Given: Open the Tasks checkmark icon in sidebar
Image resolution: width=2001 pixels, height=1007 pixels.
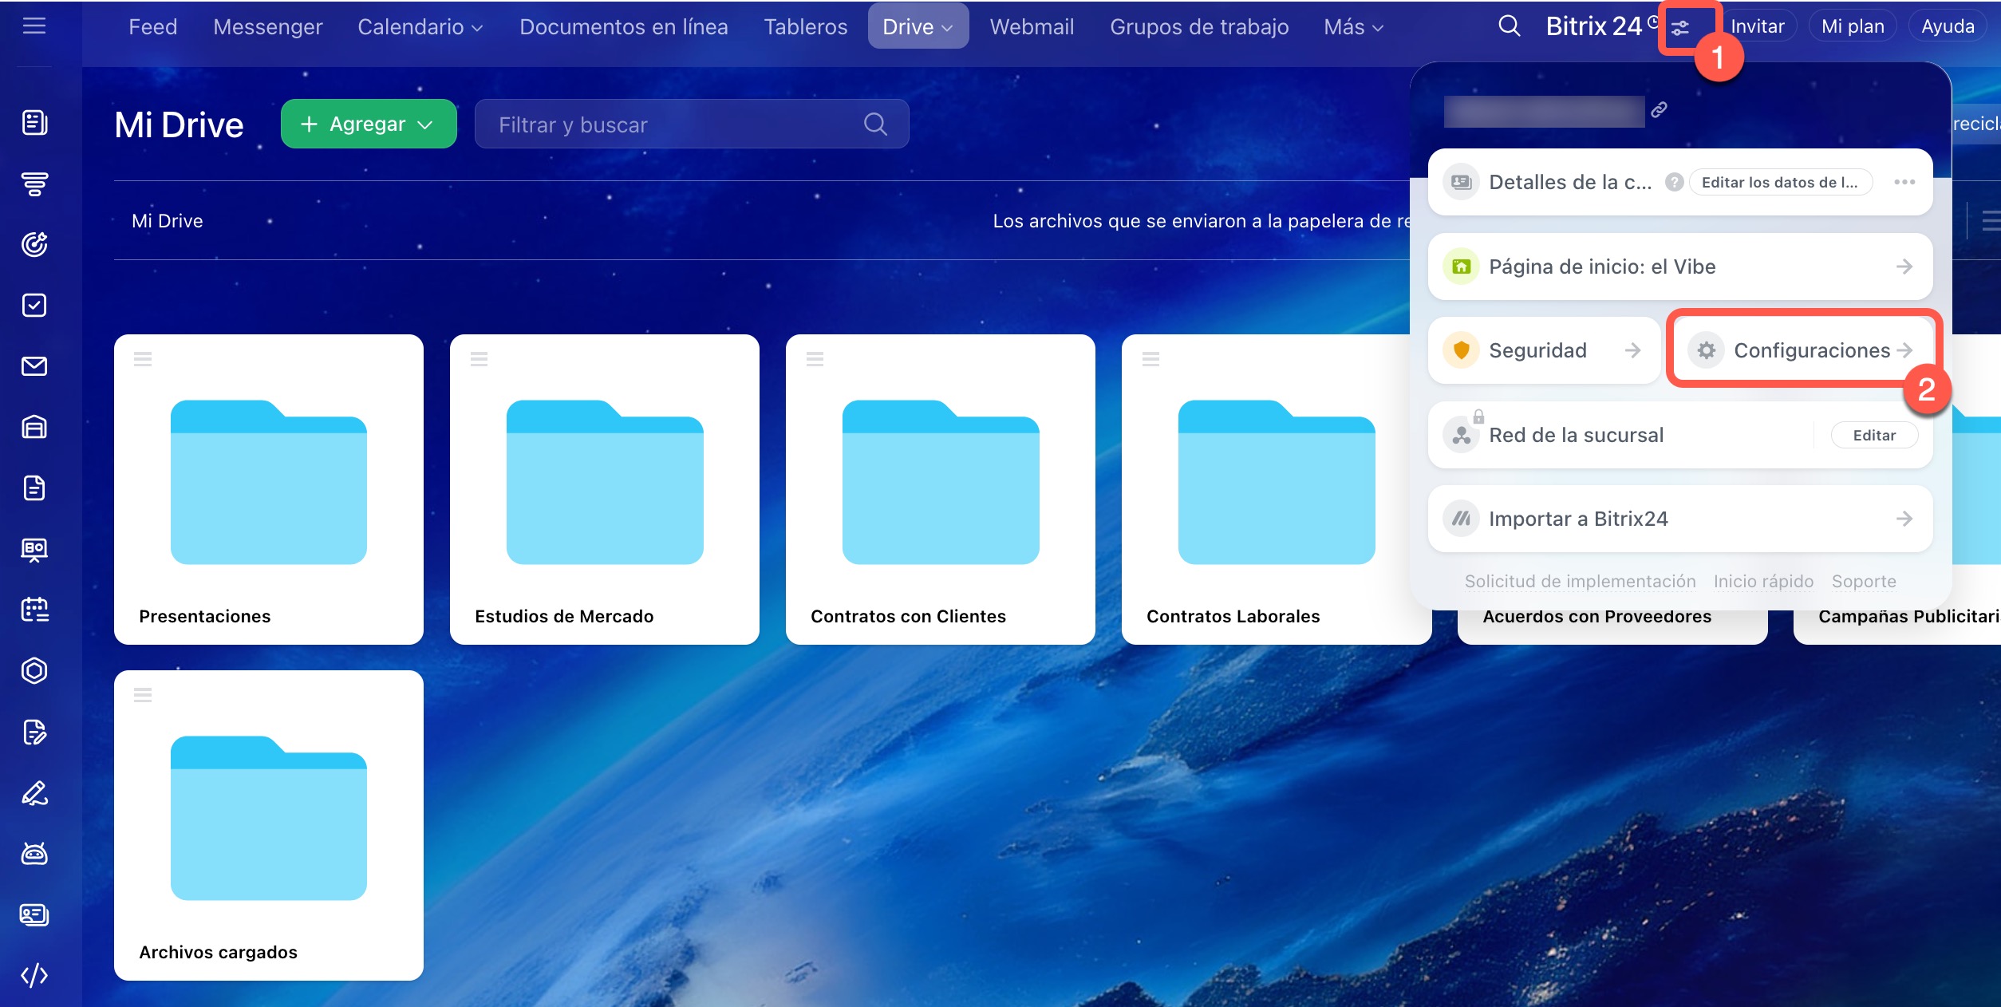Looking at the screenshot, I should click(34, 305).
